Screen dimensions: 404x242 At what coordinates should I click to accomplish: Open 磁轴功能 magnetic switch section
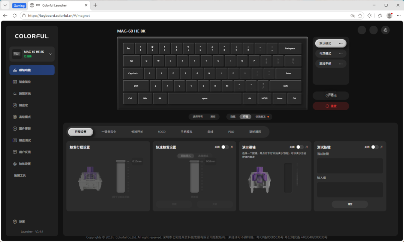pos(32,70)
